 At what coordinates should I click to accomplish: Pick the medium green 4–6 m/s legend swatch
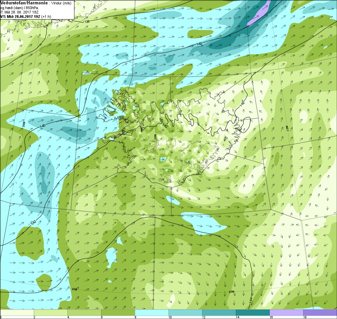click(84, 312)
